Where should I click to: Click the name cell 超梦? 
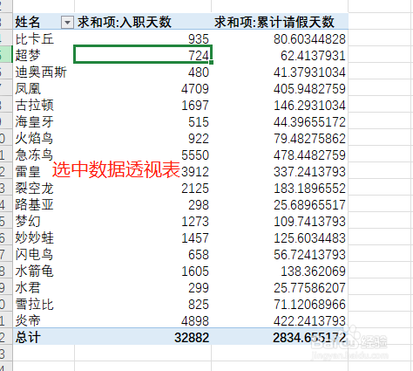pos(44,55)
